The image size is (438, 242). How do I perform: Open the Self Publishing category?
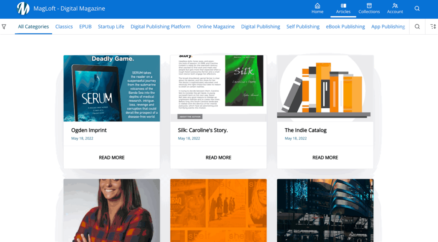click(303, 27)
